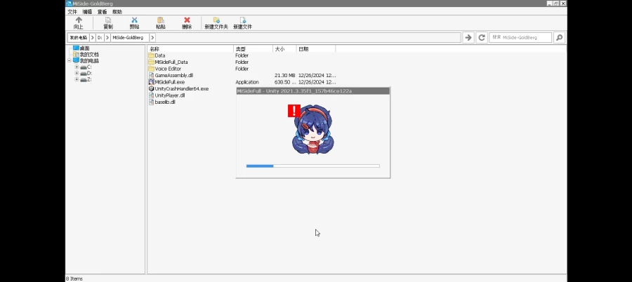The width and height of the screenshot is (632, 282).
Task: Sort files by 名称 column header
Action: click(190, 49)
